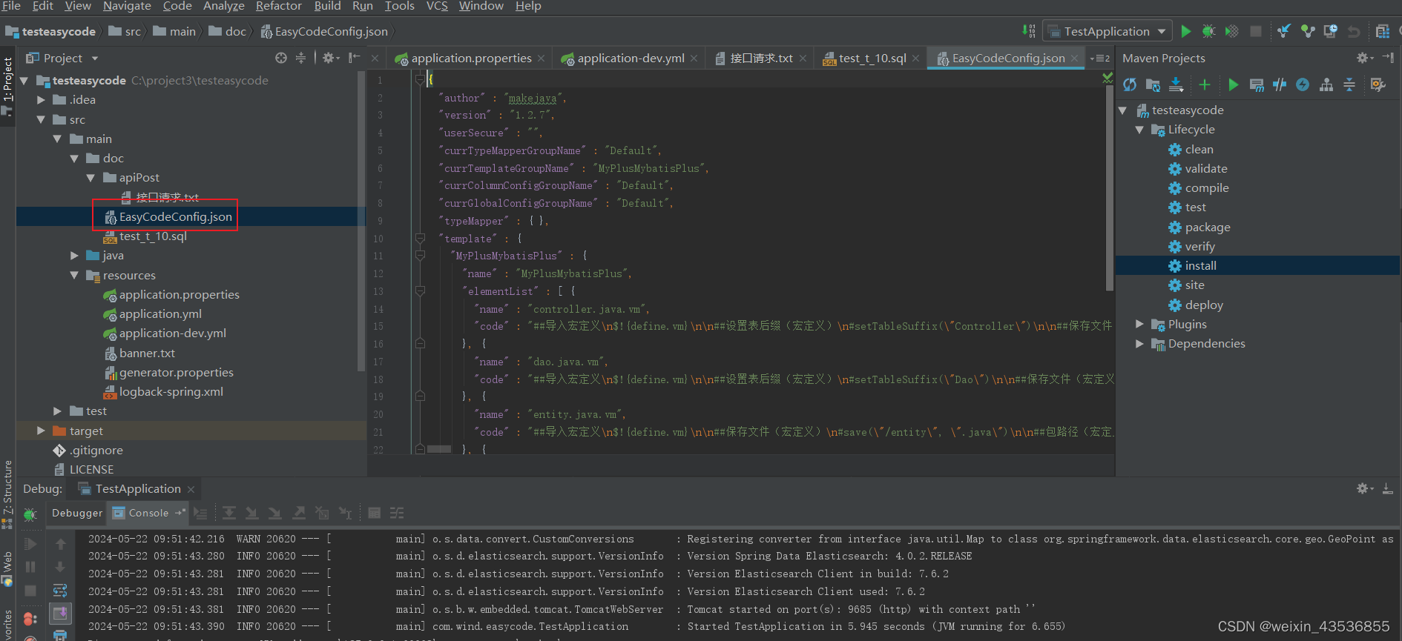
Task: Expand the .idea folder
Action: [x=41, y=99]
